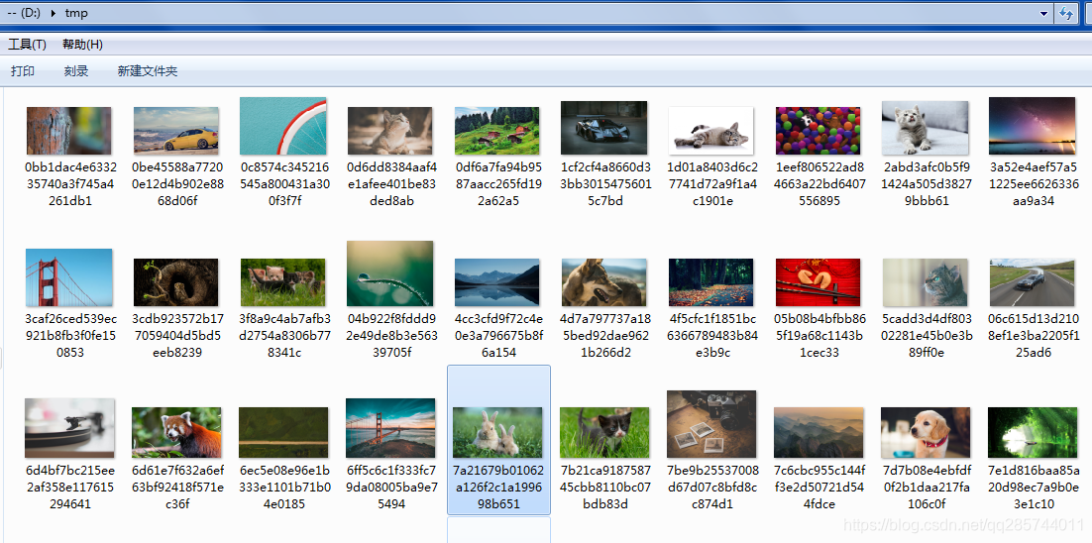Click filename text 0c8574c345216545a800431a300f3f7f
1092x543 pixels.
point(282,183)
